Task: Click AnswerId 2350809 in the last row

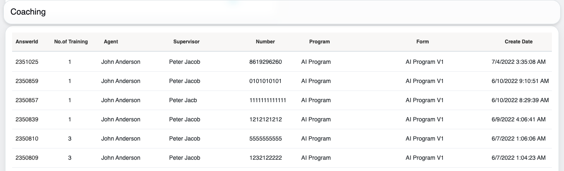Action: (x=27, y=158)
